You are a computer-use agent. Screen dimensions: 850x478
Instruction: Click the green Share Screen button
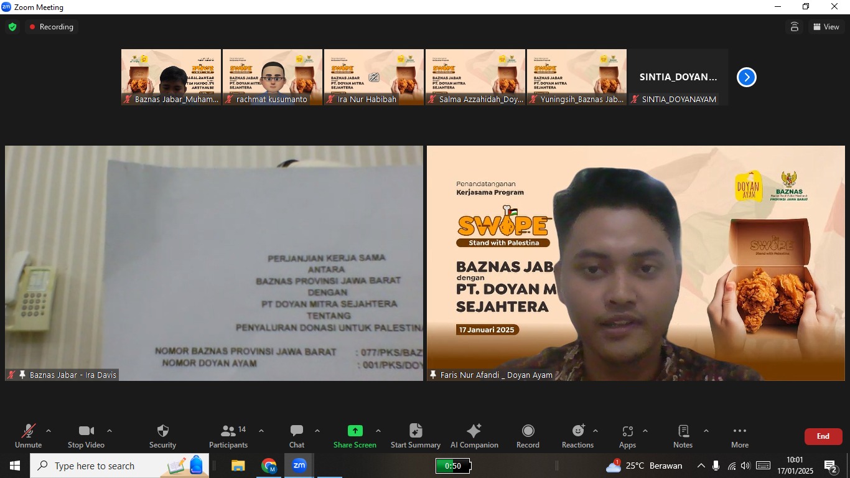click(x=355, y=436)
